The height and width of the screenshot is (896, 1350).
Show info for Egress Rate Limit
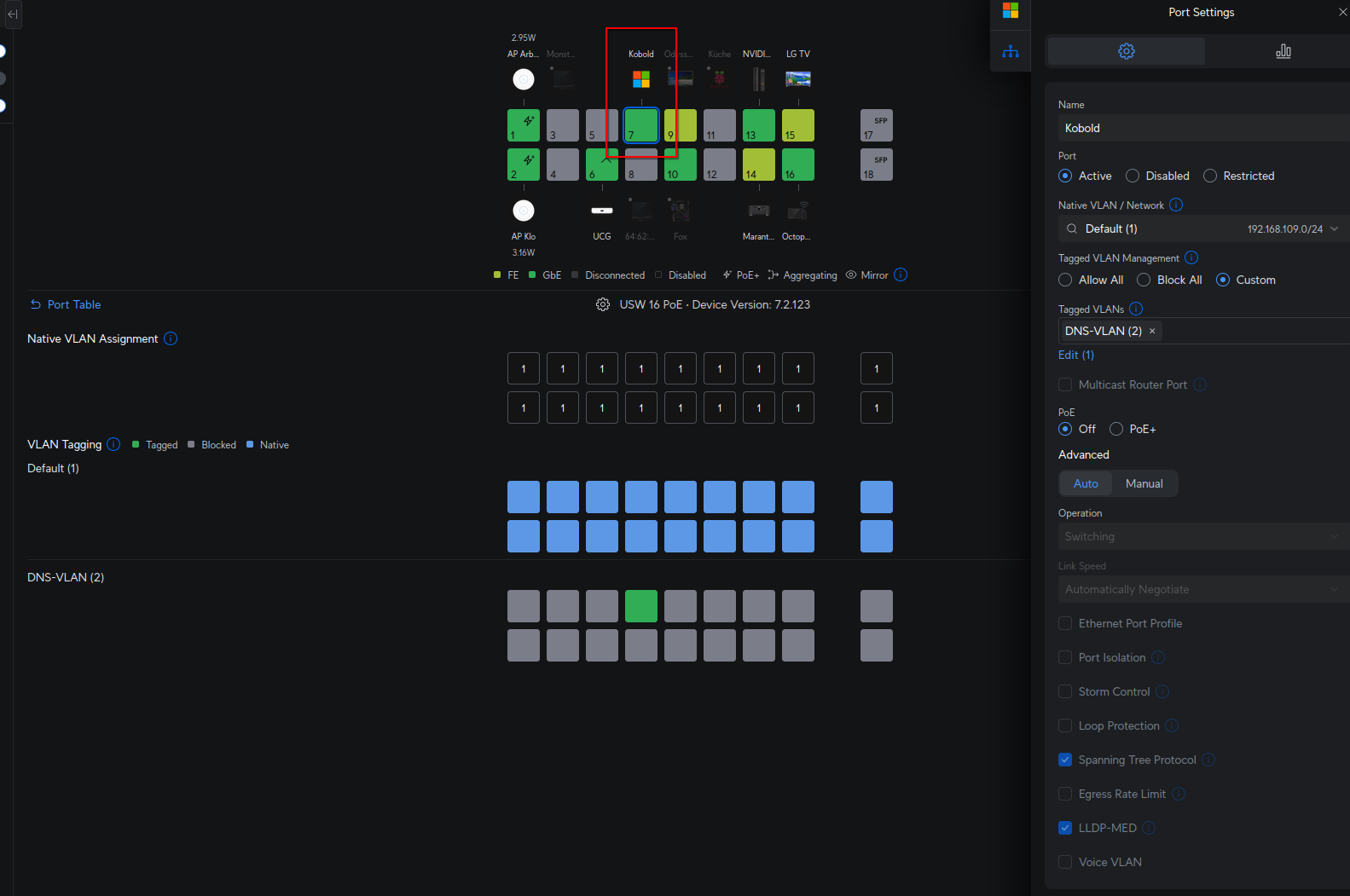point(1179,794)
